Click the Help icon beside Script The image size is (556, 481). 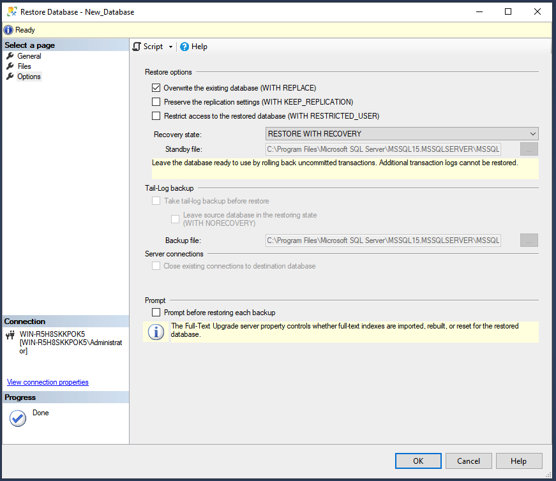point(184,46)
